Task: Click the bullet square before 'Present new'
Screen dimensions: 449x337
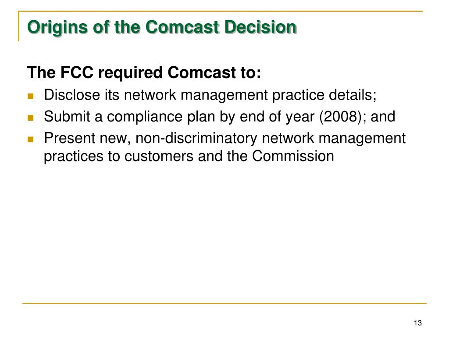Action: click(30, 139)
